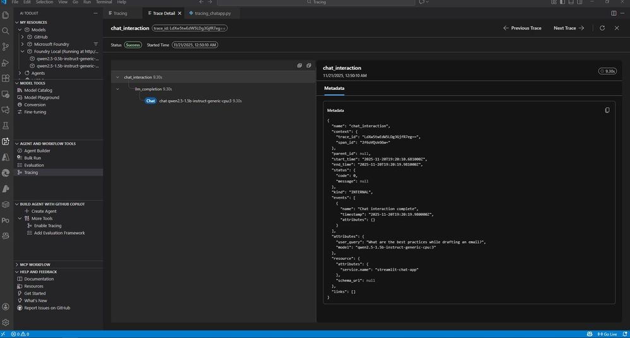Viewport: 630px width, 338px height.
Task: Collapse the llm_completion span row
Action: 117,89
